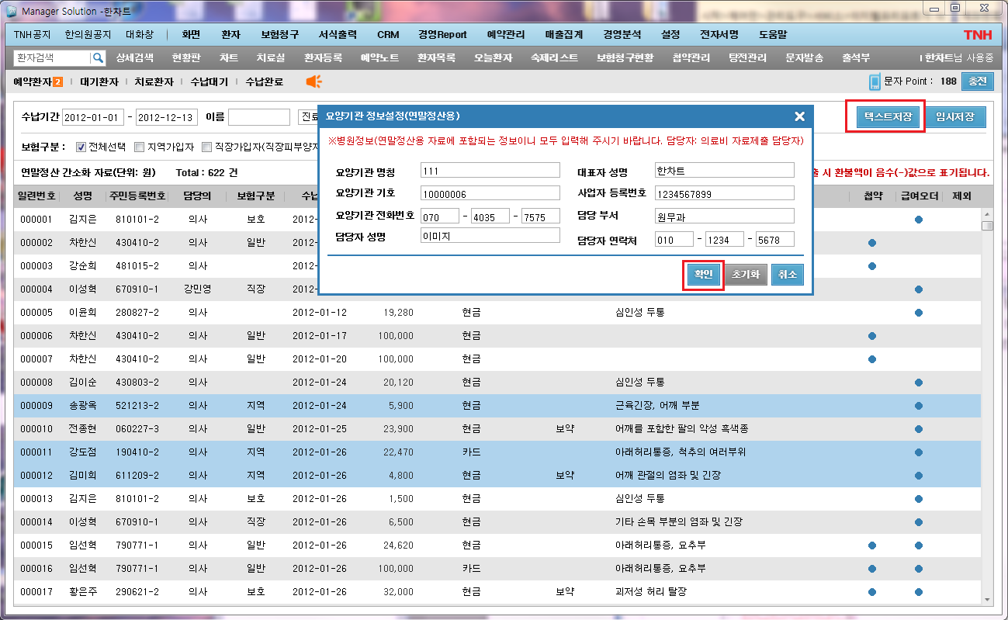Click the patient search magnifier icon

click(98, 58)
